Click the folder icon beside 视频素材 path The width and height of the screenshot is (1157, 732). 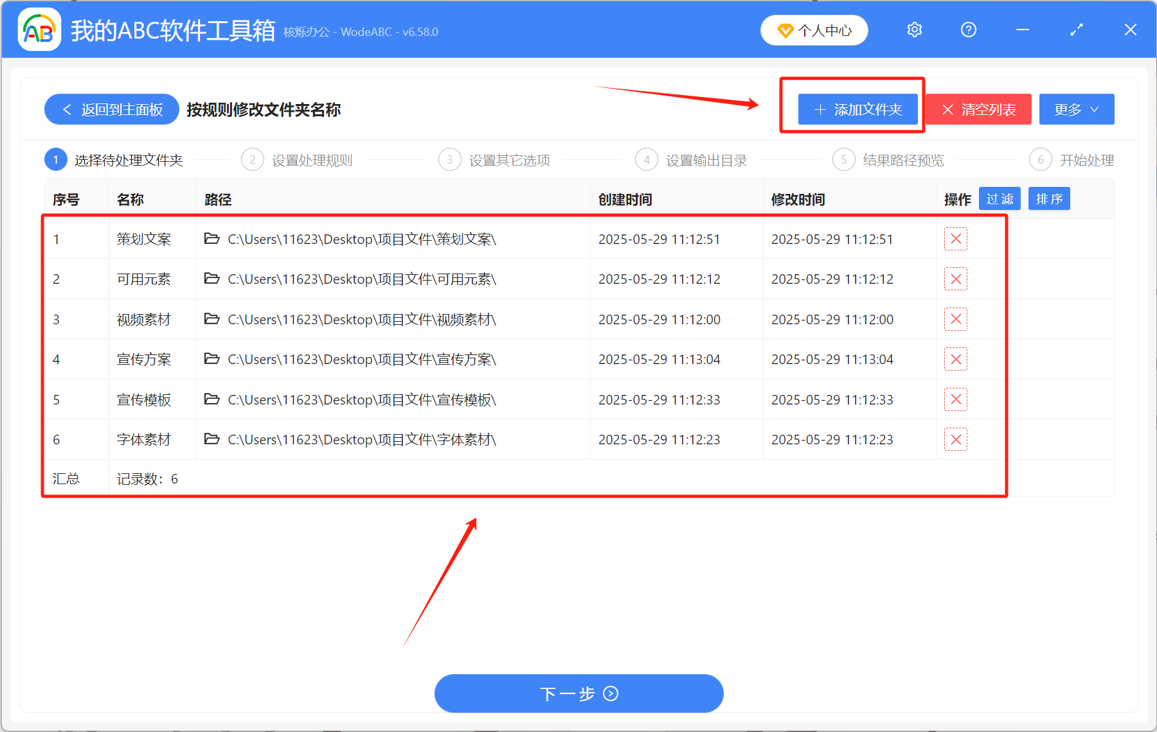212,319
